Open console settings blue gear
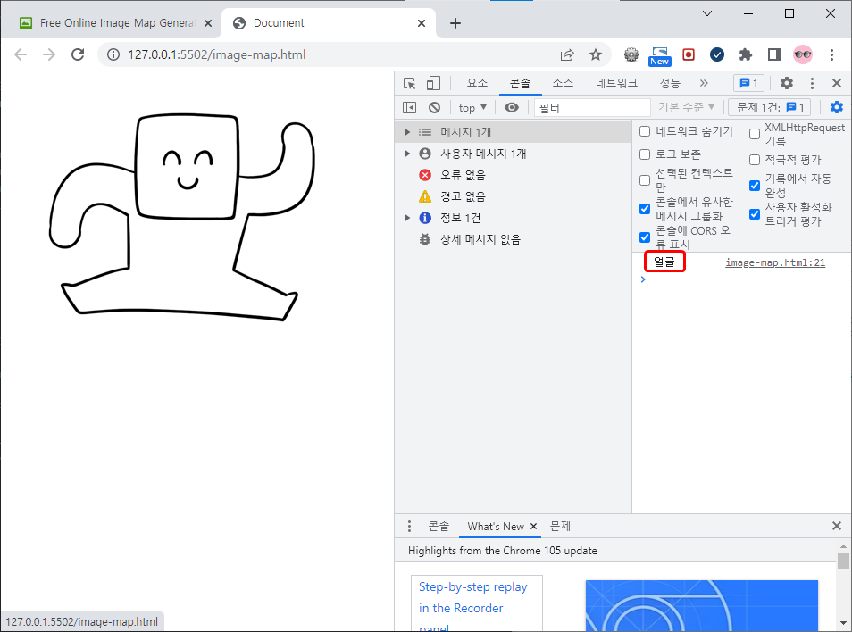852x632 pixels. 837,107
